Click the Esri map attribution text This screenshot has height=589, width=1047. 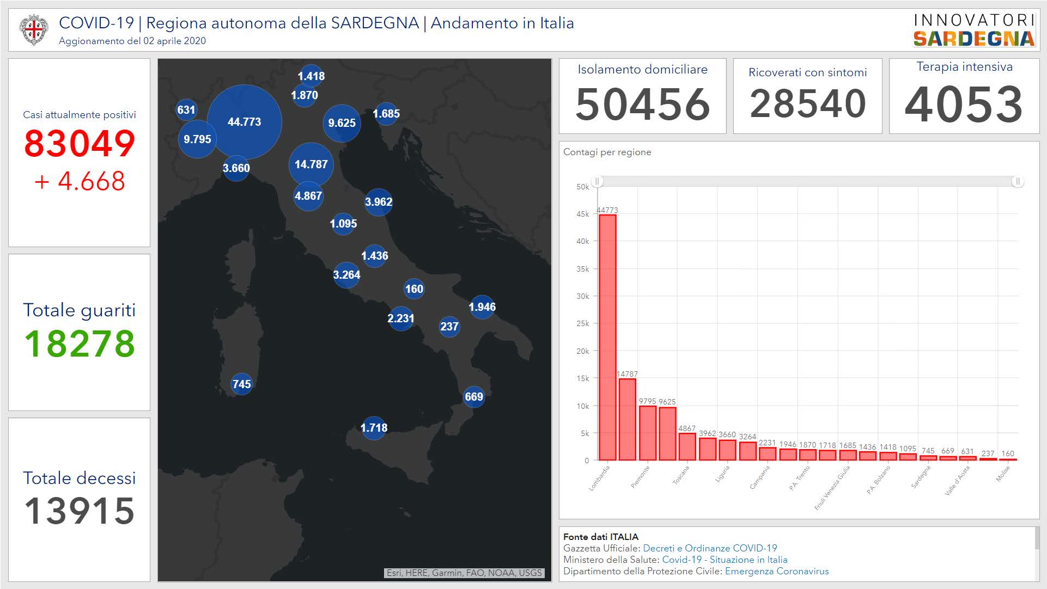(464, 573)
